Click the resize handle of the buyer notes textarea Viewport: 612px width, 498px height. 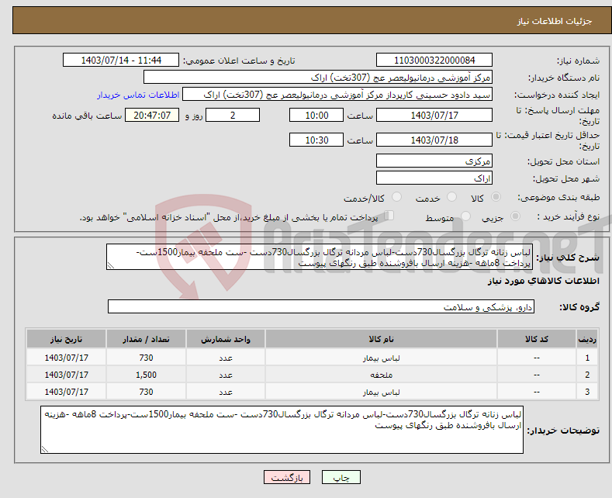(44, 450)
